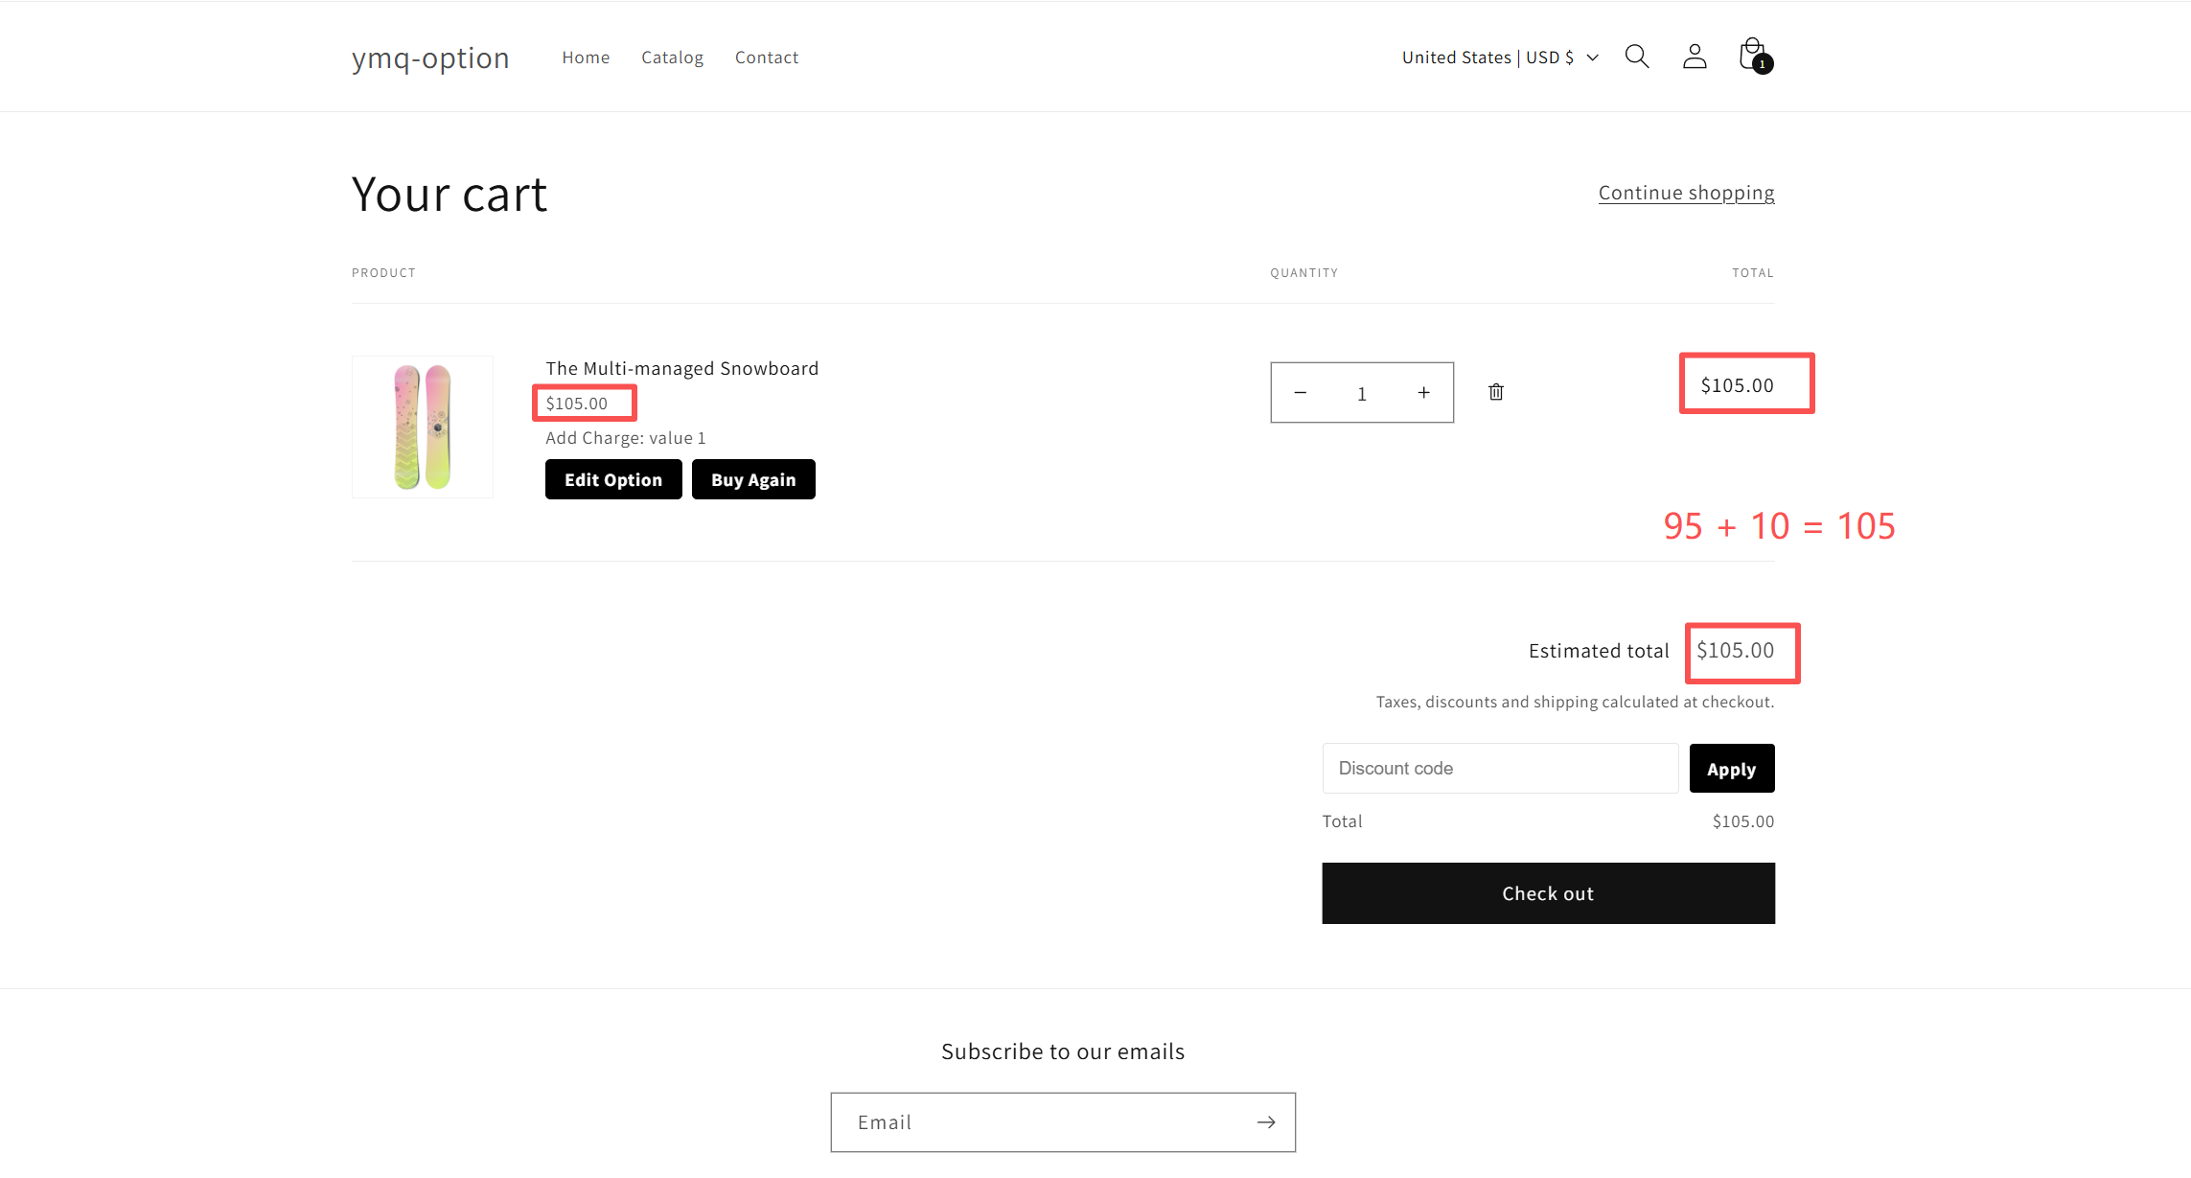The height and width of the screenshot is (1178, 2191).
Task: Go to Home menu item
Action: [x=586, y=58]
